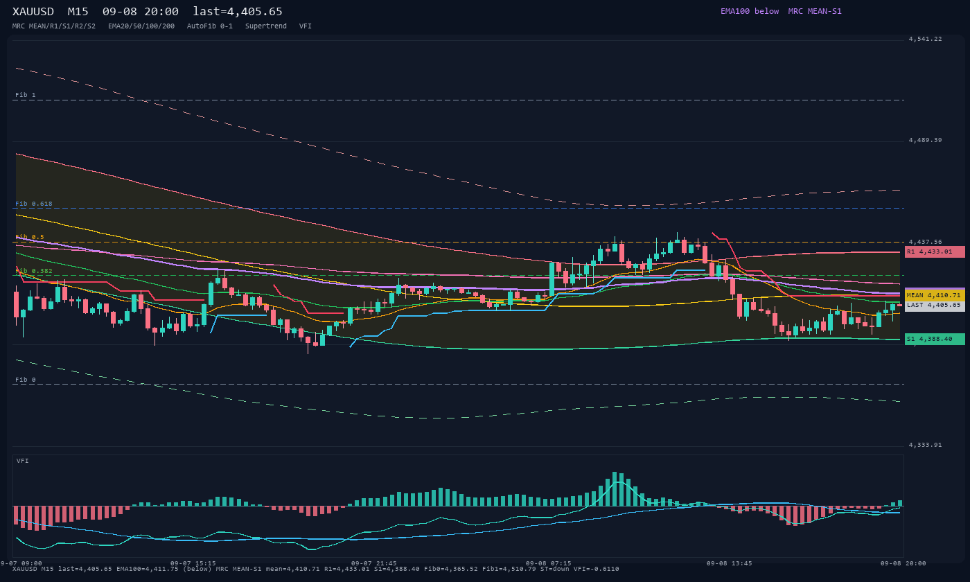Image resolution: width=970 pixels, height=582 pixels.
Task: Select the Fib 0.618 level label
Action: tap(34, 204)
